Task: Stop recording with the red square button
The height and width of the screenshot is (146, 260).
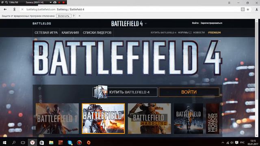Action: [x=63, y=2]
